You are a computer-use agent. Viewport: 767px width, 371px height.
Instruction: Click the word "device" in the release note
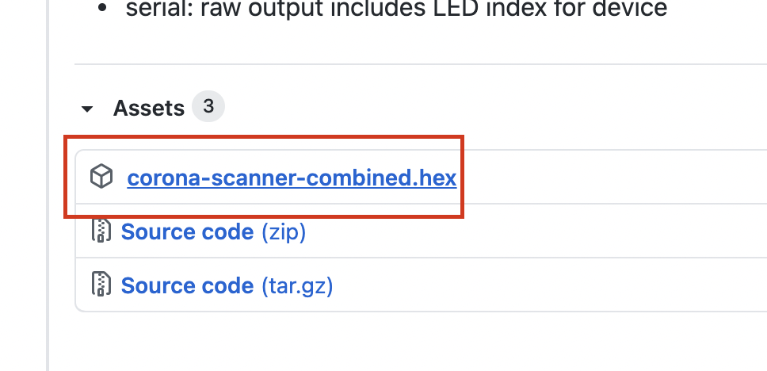click(628, 9)
